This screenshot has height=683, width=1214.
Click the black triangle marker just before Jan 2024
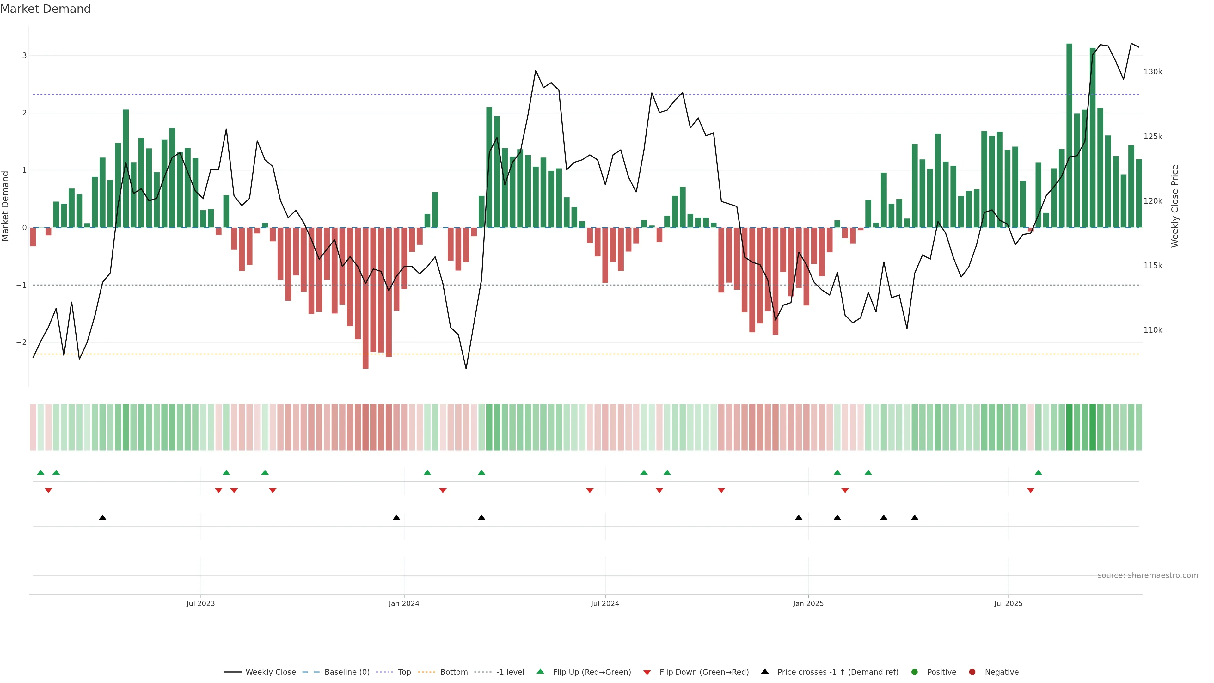pos(396,518)
